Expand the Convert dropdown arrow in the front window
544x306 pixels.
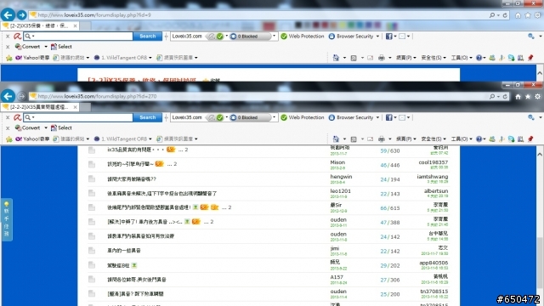[x=45, y=127]
